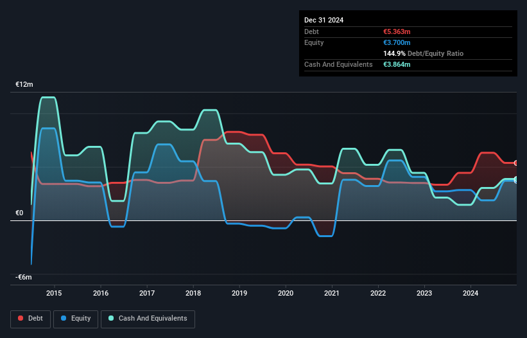Image resolution: width=527 pixels, height=338 pixels.
Task: Click the -€6m y-axis label
Action: pos(24,277)
